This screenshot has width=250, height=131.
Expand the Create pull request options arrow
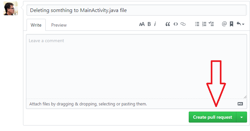tap(242, 117)
